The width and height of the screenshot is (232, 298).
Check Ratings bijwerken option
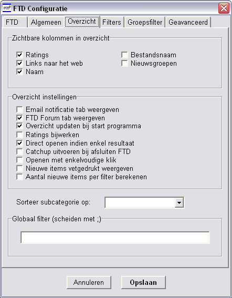(19, 135)
